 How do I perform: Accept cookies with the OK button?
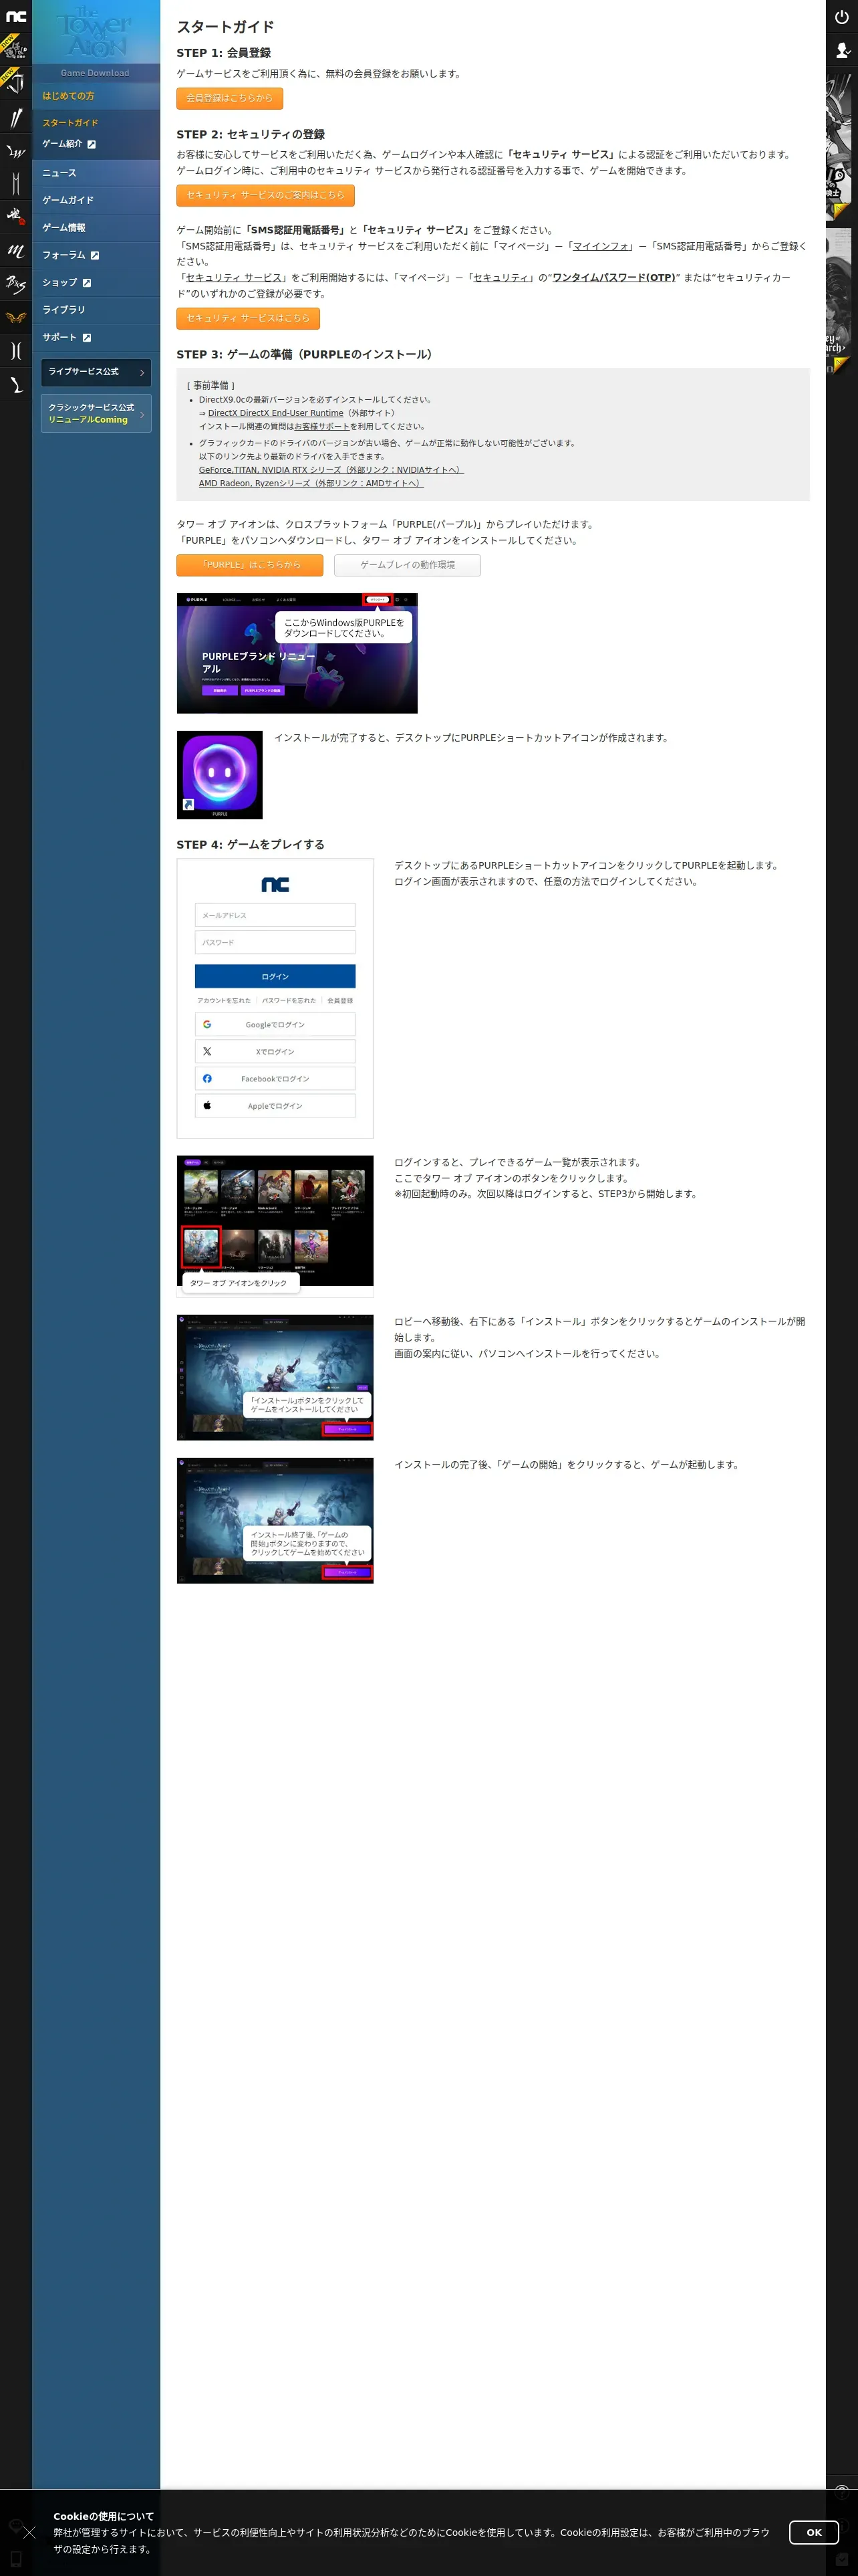pos(814,2532)
